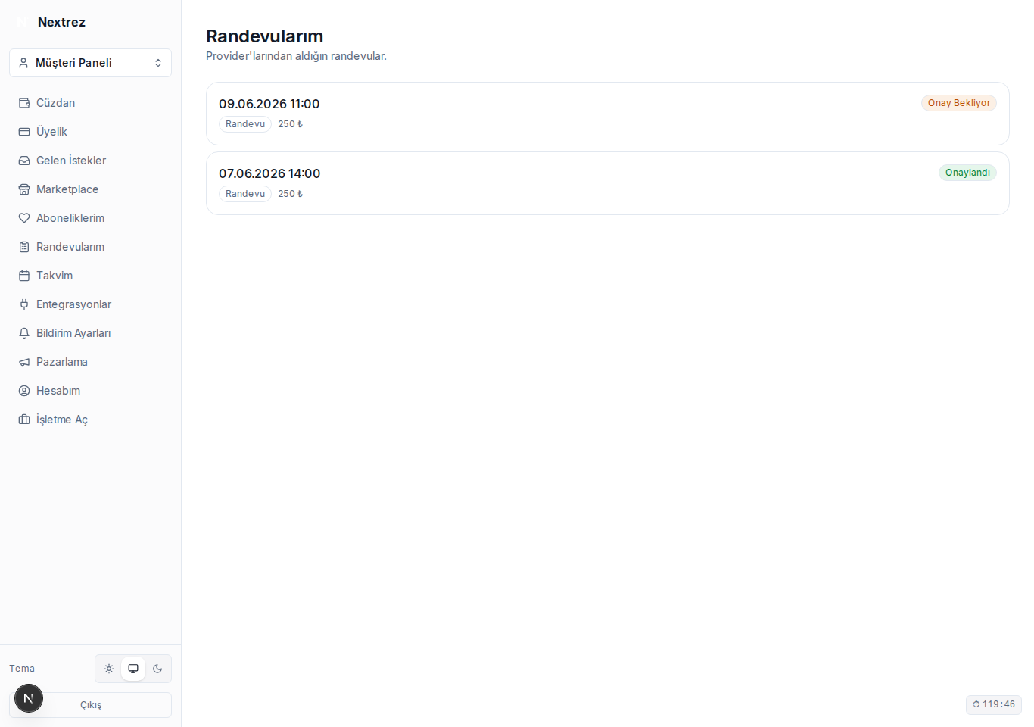The image size is (1034, 727).
Task: Click the Çıkış logout button
Action: (90, 705)
